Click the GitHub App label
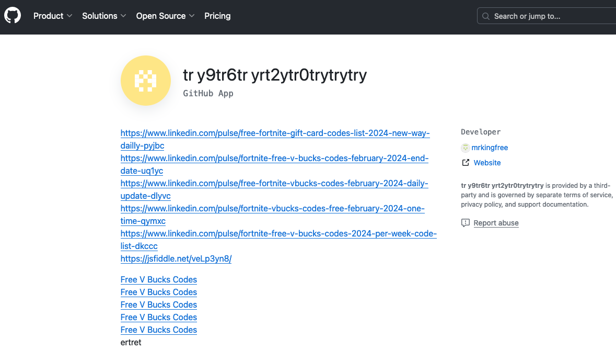The height and width of the screenshot is (350, 616). (208, 94)
